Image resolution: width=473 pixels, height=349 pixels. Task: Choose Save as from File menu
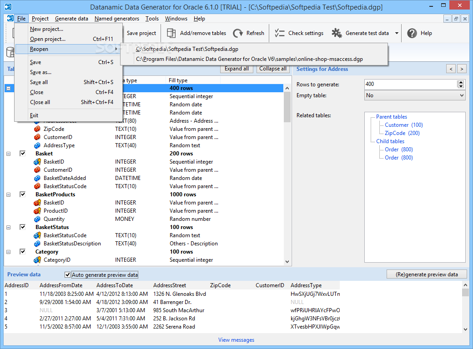point(69,72)
